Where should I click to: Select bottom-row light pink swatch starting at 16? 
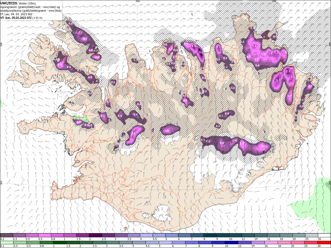coord(271,243)
